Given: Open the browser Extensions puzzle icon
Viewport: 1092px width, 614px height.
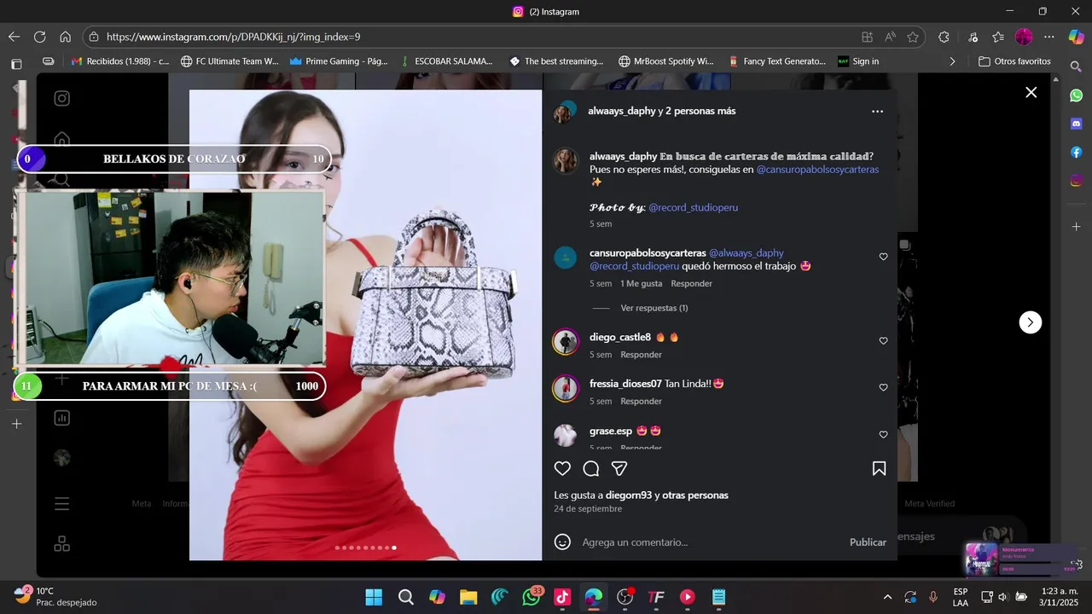Looking at the screenshot, I should (944, 37).
